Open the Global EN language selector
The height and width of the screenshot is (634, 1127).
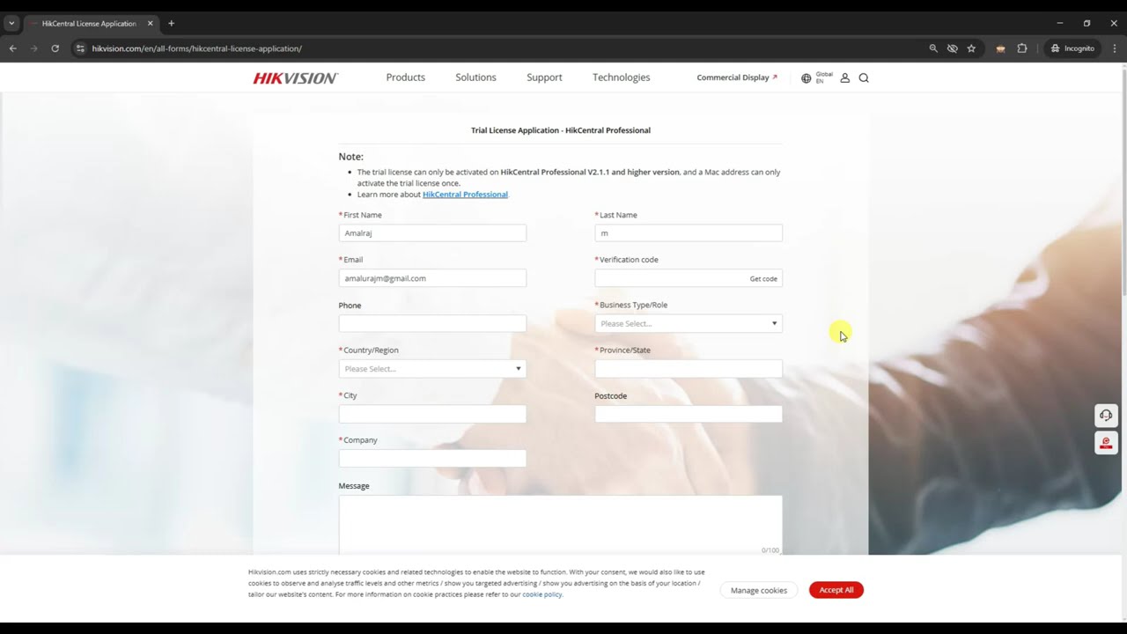click(x=816, y=77)
